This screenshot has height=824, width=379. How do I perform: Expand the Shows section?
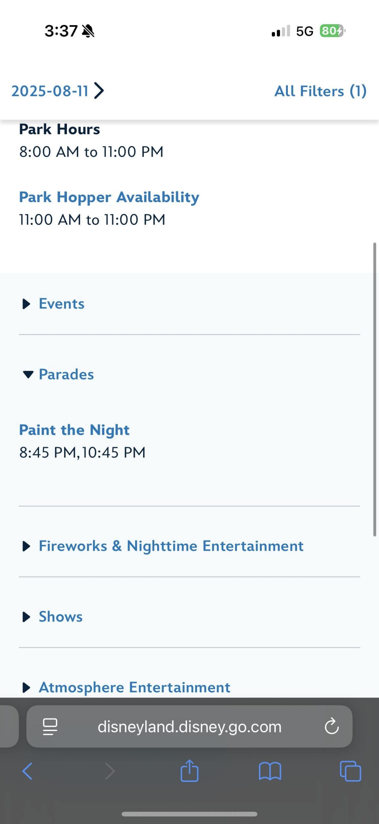pos(61,617)
